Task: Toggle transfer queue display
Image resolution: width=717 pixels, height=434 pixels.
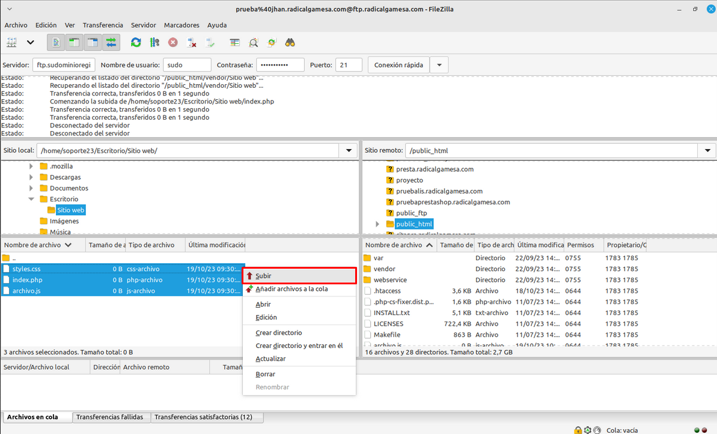Action: [x=111, y=43]
